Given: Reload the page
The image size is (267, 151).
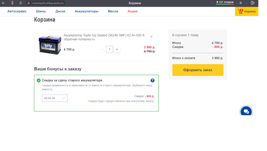Looking at the screenshot, I should click(x=21, y=3).
